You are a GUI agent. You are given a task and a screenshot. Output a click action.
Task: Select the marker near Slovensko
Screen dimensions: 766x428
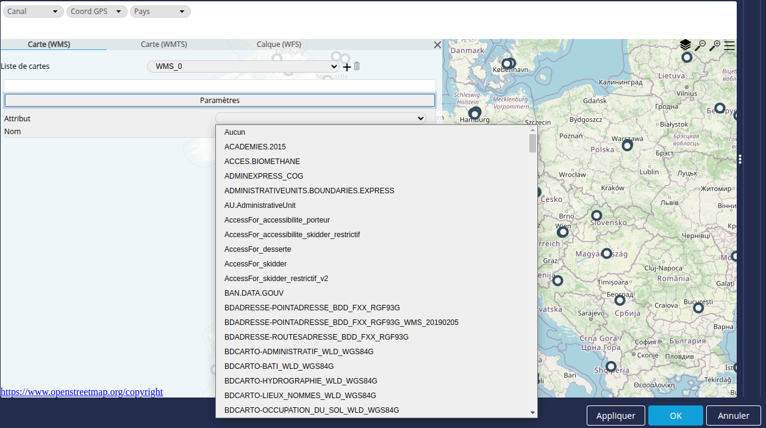596,215
